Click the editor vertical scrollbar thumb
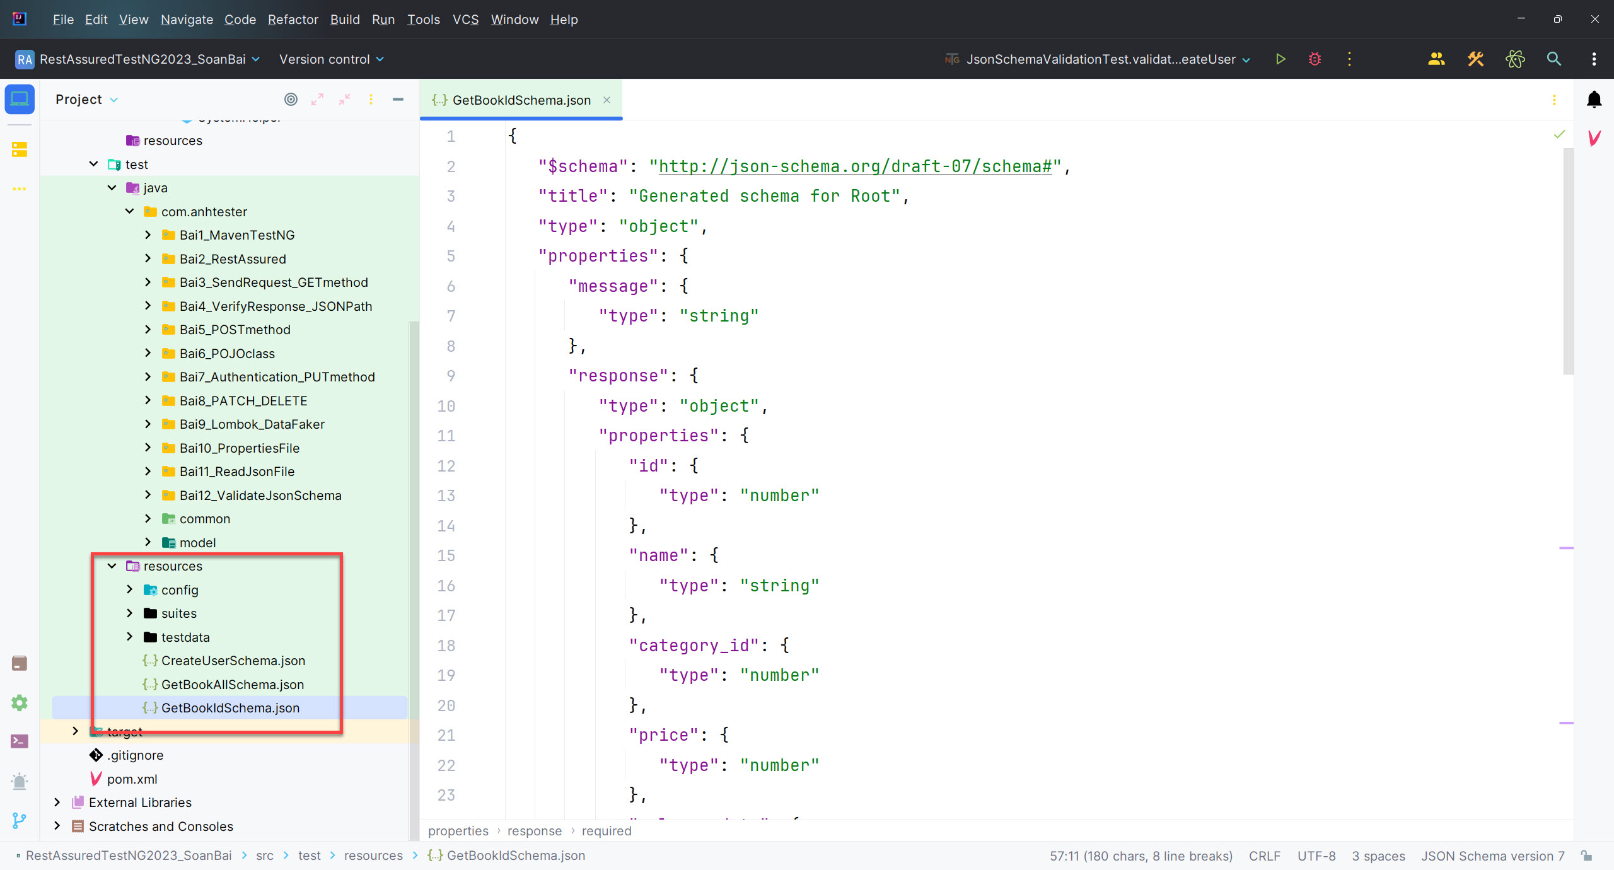Image resolution: width=1614 pixels, height=870 pixels. [1568, 261]
